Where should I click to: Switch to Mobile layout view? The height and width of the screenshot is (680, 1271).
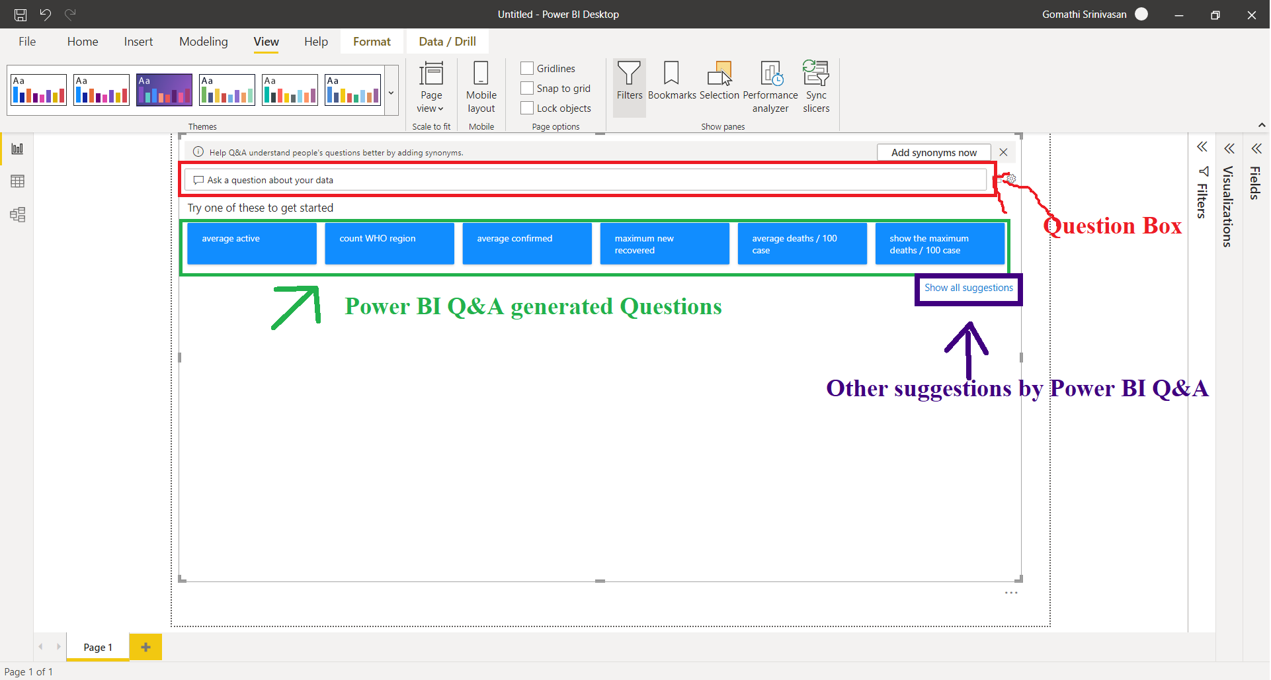tap(481, 87)
